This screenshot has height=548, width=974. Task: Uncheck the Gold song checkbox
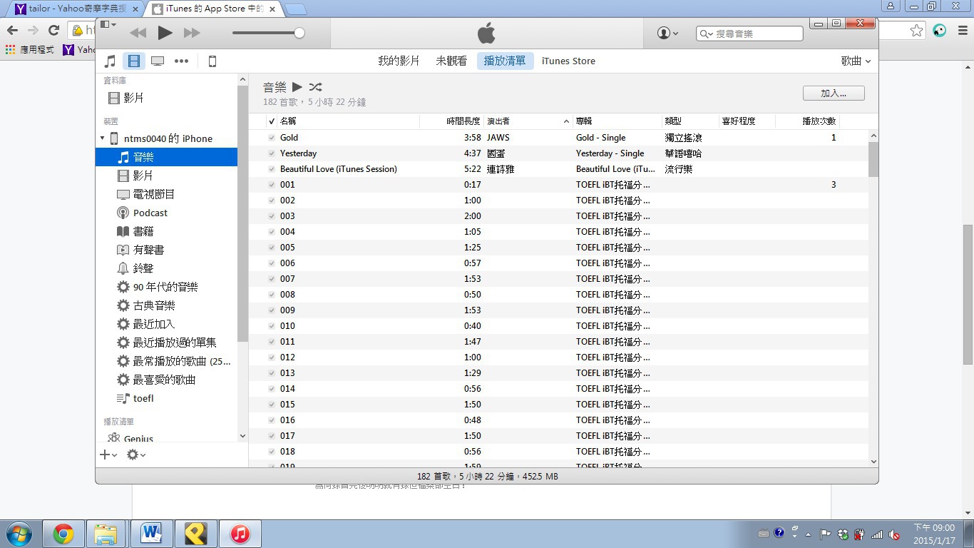271,138
